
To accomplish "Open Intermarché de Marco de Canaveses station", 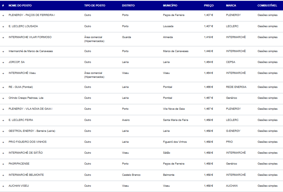I will click(31, 51).
